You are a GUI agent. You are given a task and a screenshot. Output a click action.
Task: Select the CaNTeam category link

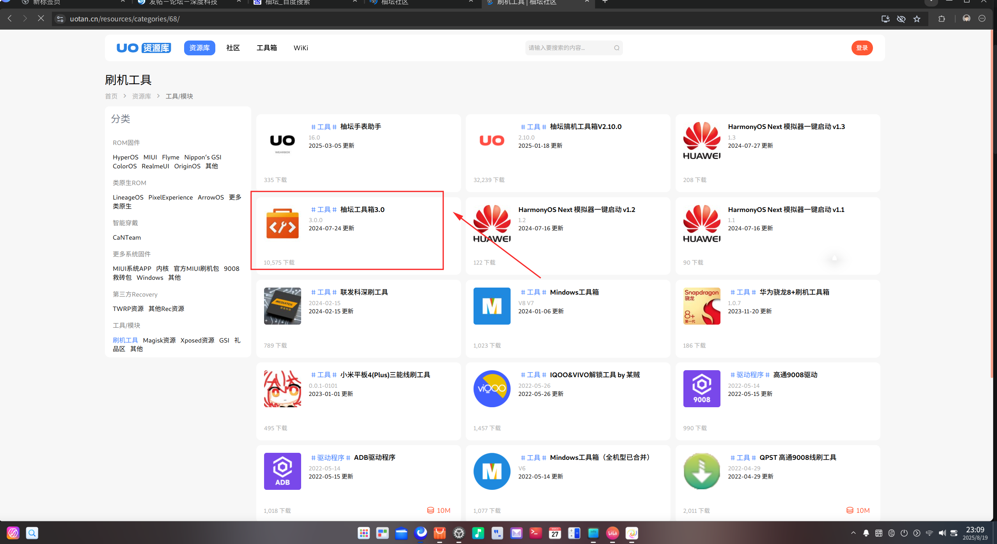click(127, 238)
